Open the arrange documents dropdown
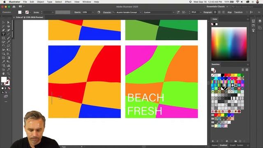The height and width of the screenshot is (148, 263). point(21,7)
